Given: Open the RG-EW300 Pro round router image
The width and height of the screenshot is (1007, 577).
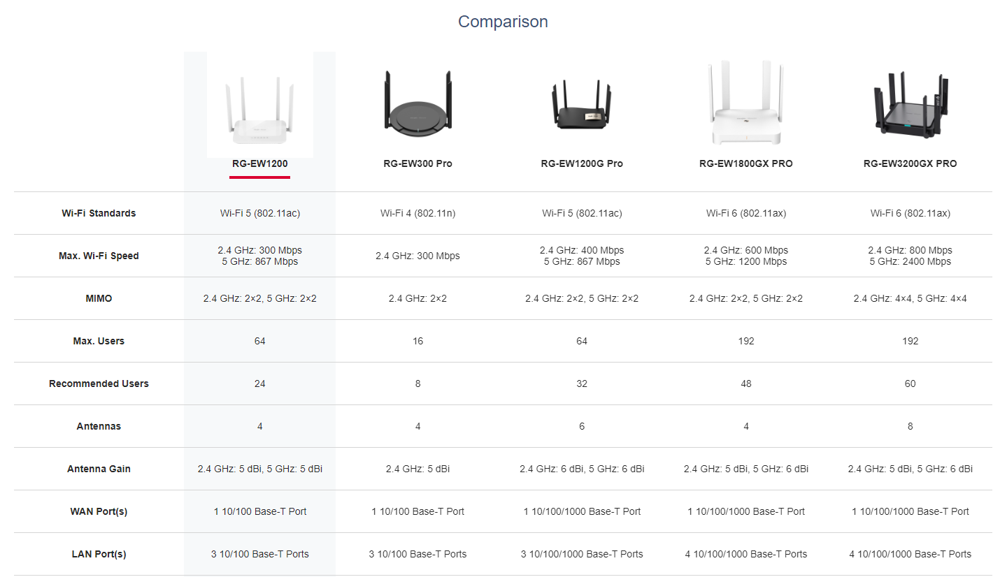Looking at the screenshot, I should point(417,105).
